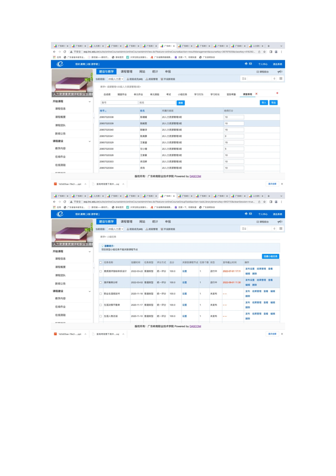
Task: Click the megaphone announcement icon in the lower screenshot
Action: (x=280, y=222)
